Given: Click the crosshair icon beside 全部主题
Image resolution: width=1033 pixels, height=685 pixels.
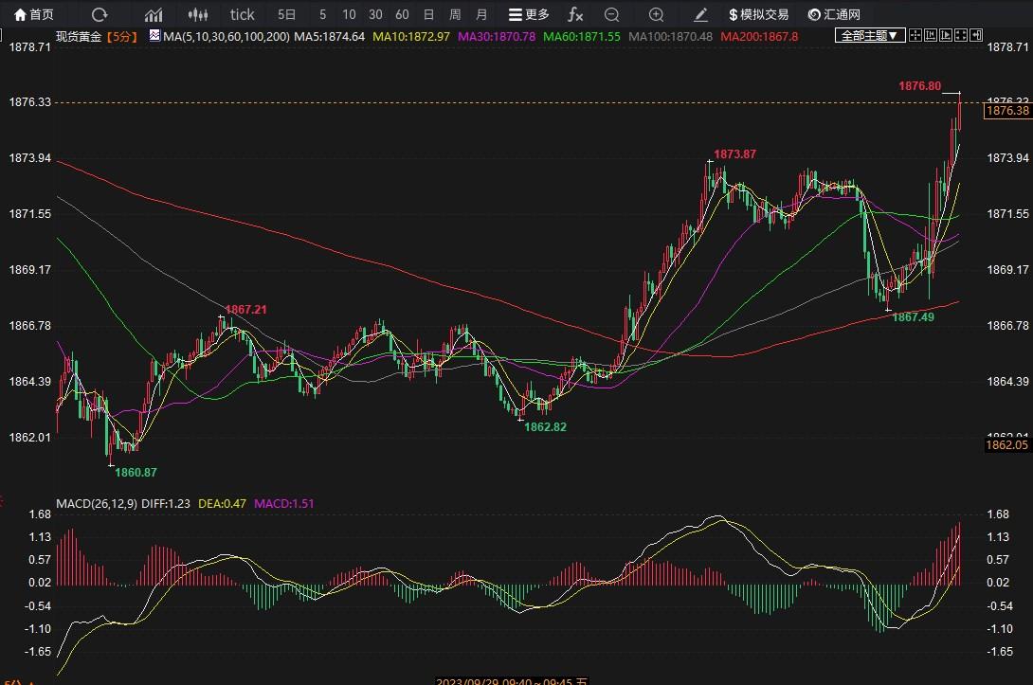Looking at the screenshot, I should [x=915, y=35].
